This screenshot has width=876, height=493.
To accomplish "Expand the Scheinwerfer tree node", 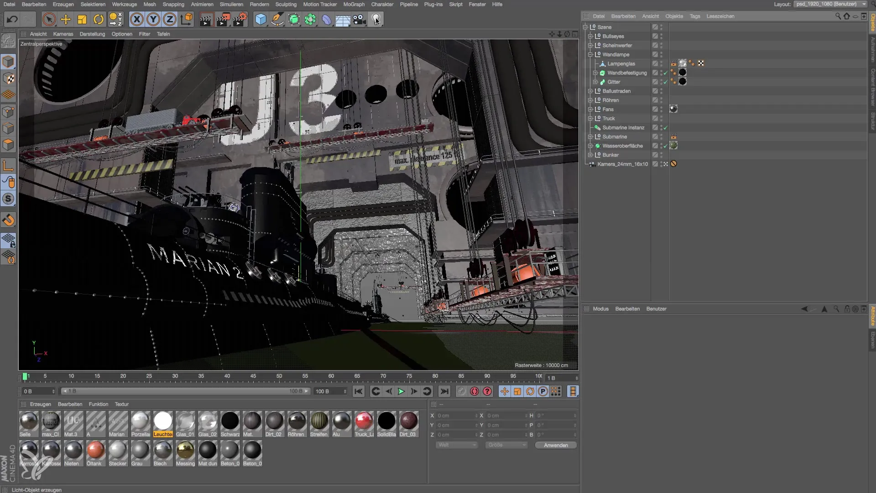I will [x=590, y=45].
